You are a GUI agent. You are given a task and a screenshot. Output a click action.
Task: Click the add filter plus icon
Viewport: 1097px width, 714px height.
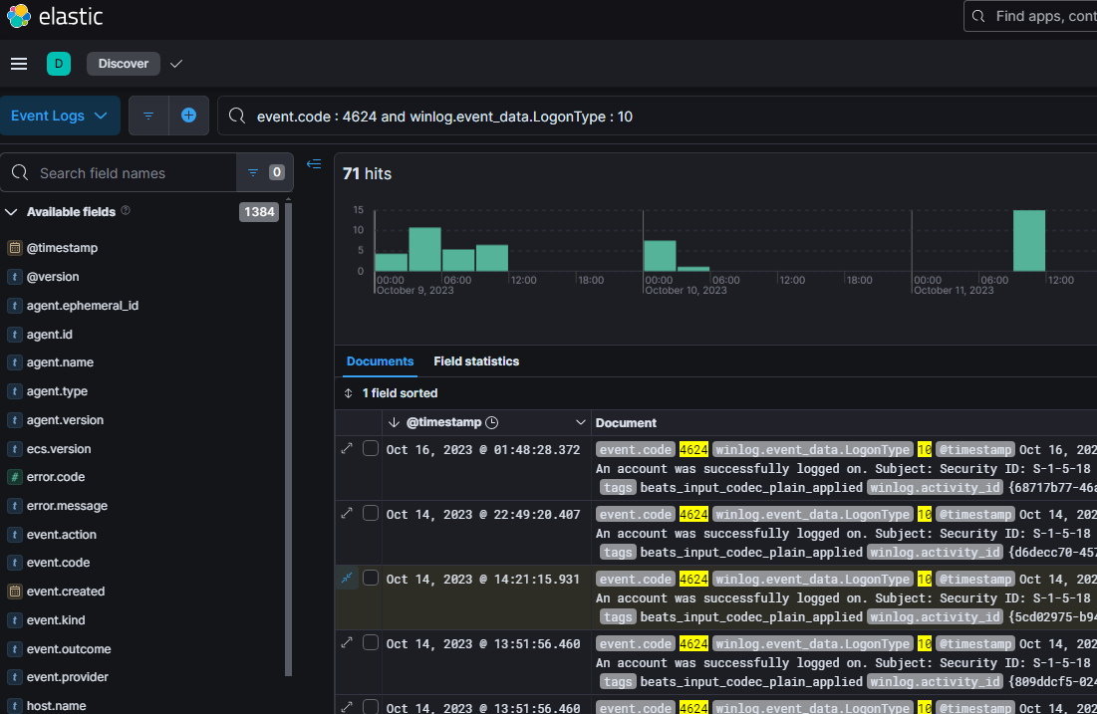[188, 116]
